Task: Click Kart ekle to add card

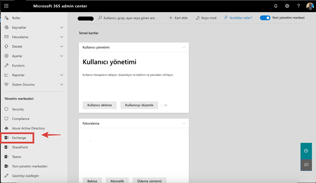Action: click(x=178, y=18)
